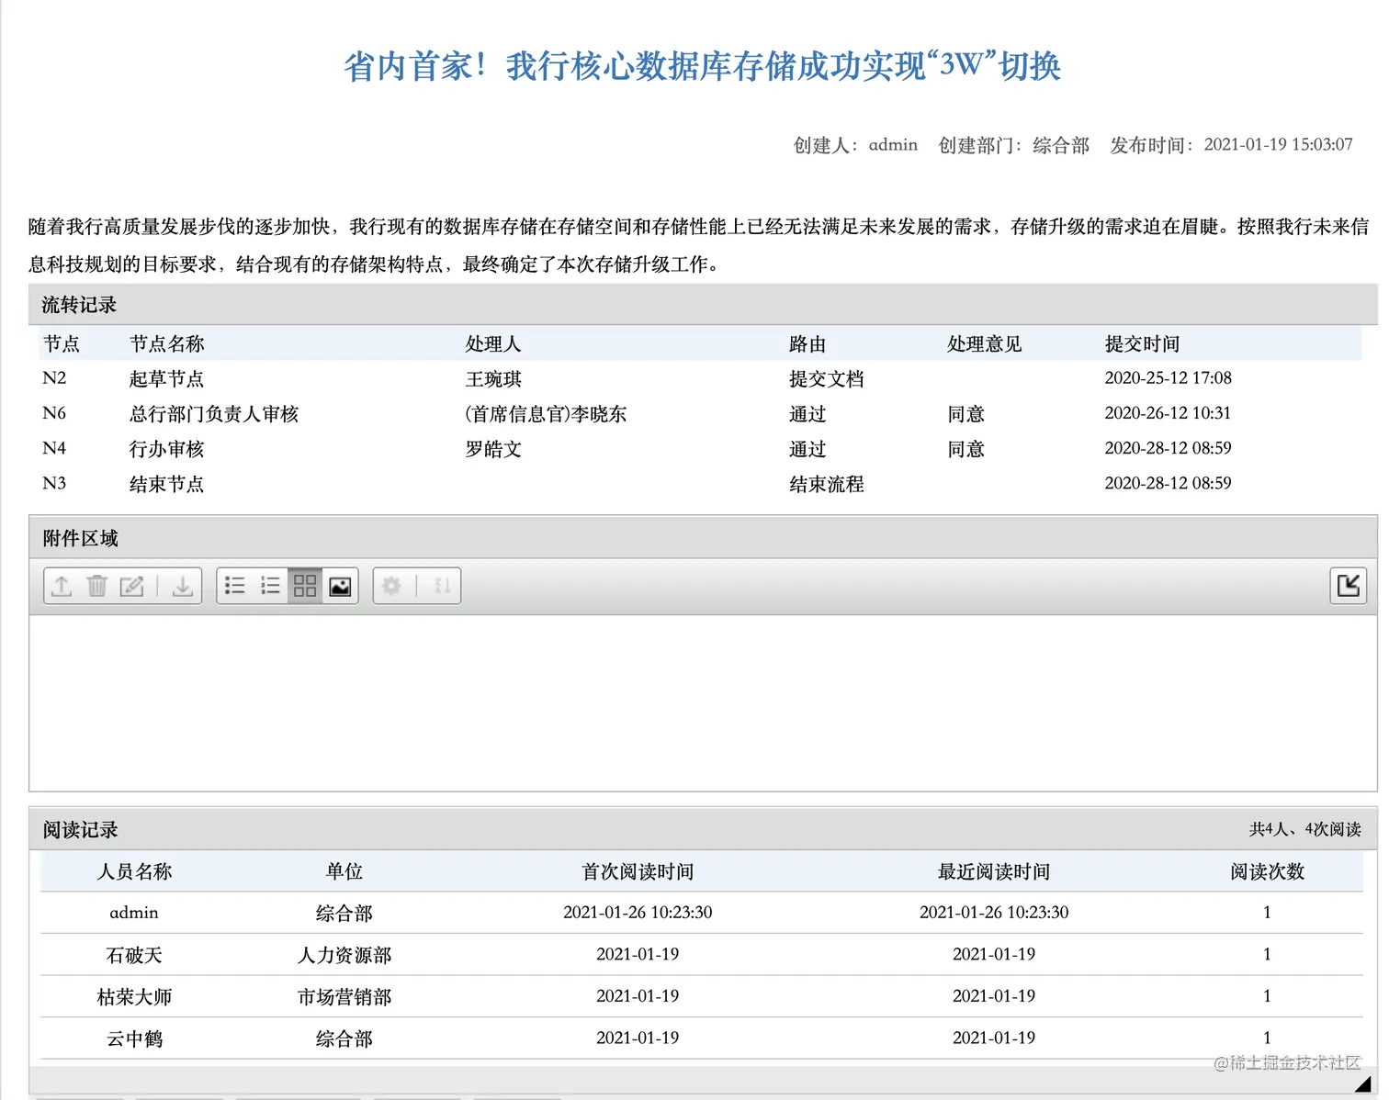Click the trash delete attachment icon
Viewport: 1389px width, 1100px height.
(x=96, y=586)
